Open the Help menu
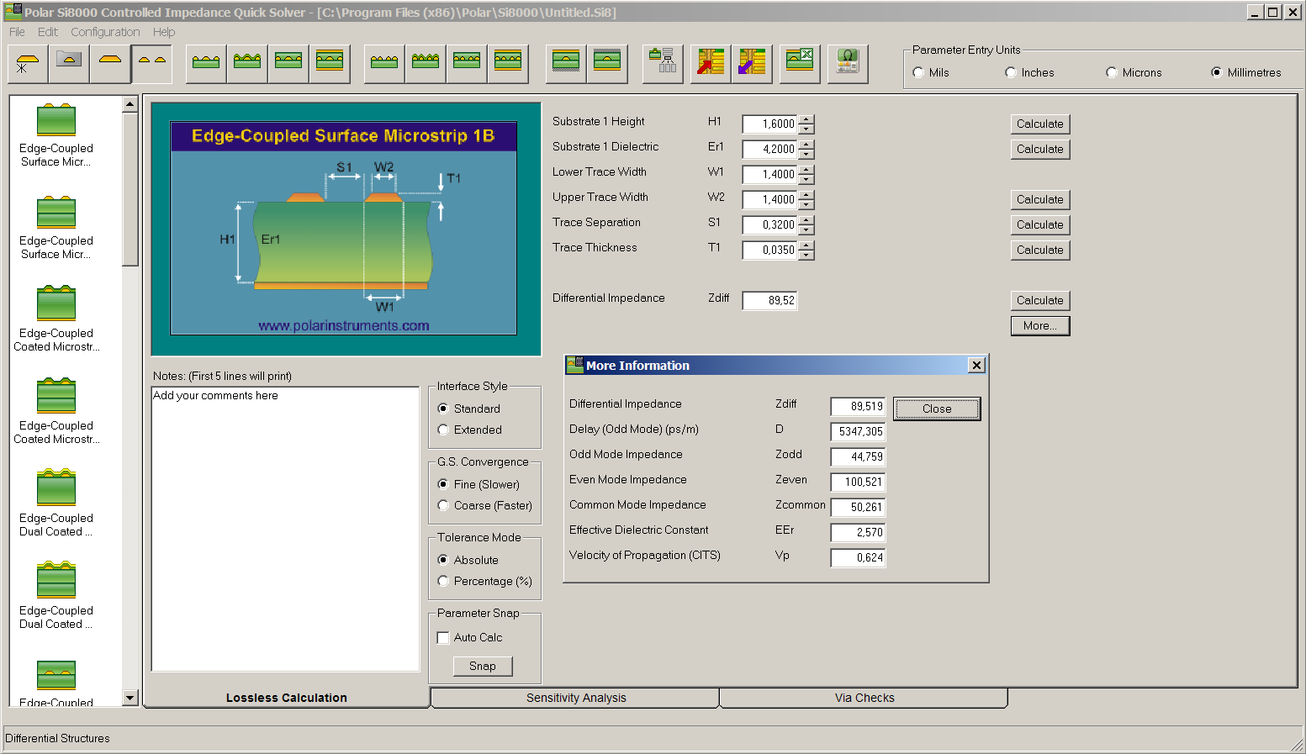 coord(164,32)
